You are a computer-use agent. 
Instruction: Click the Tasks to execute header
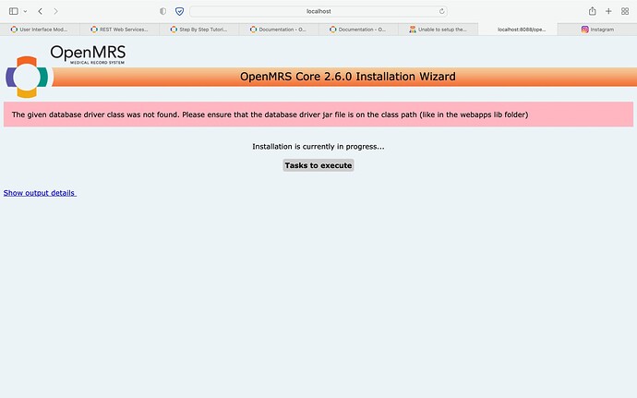point(318,165)
